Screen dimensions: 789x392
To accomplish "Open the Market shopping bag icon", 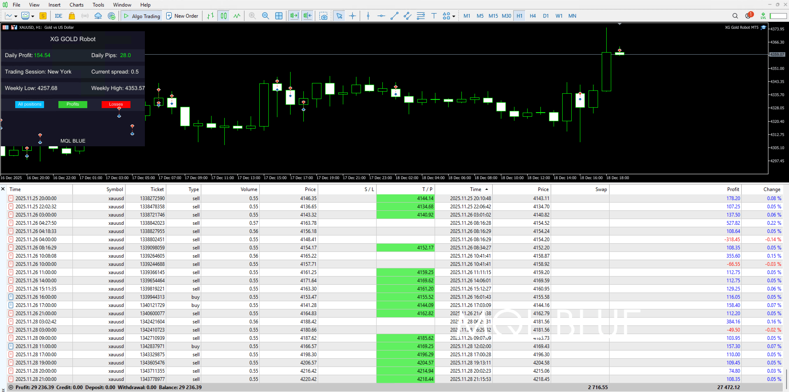I will tap(72, 16).
